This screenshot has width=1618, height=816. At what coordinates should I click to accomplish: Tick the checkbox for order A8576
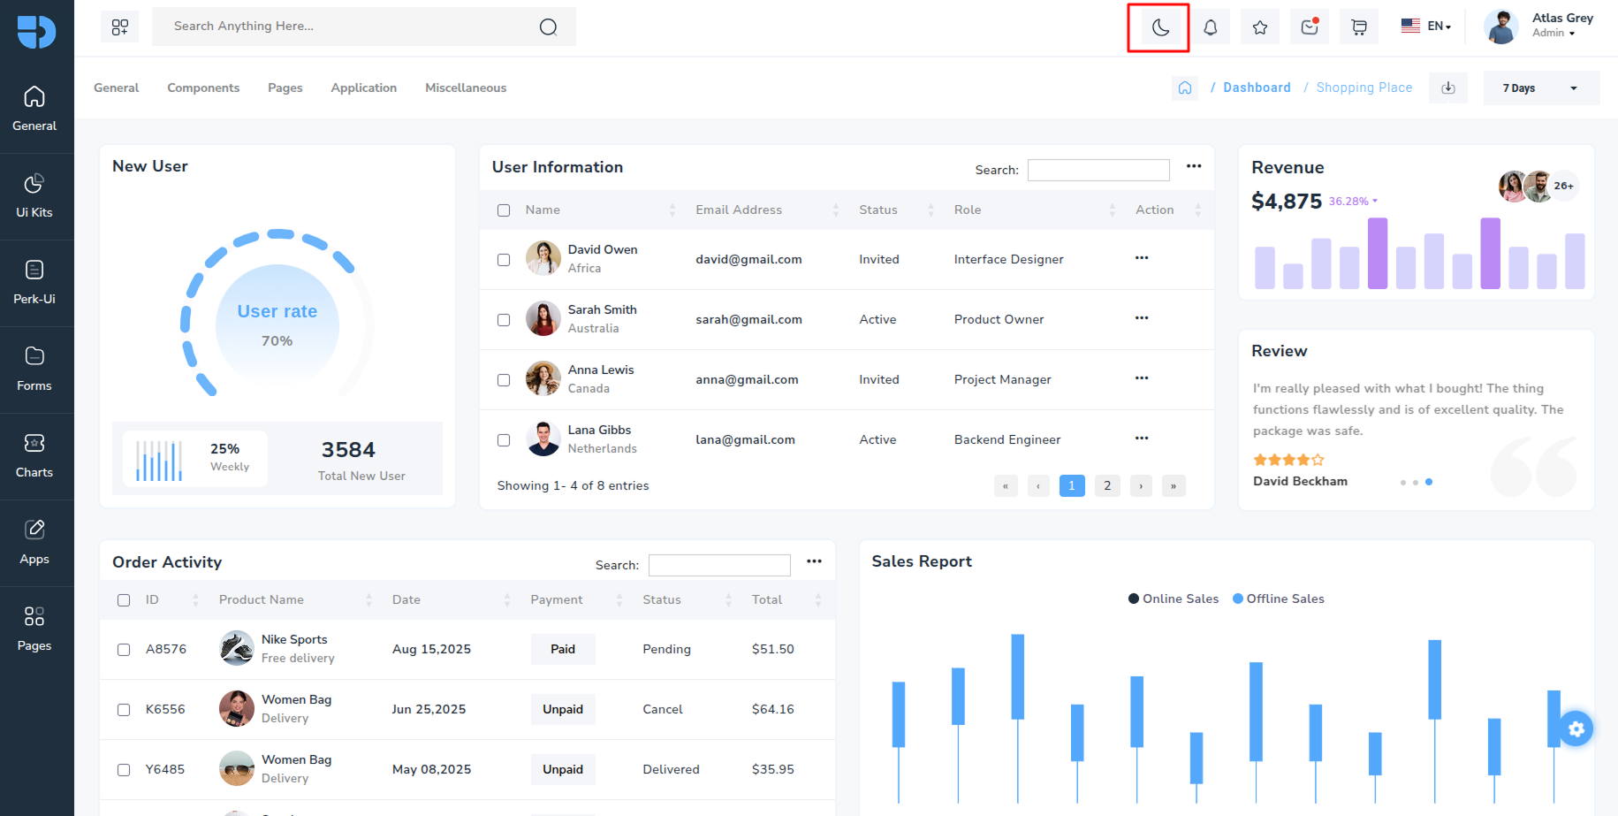tap(124, 650)
